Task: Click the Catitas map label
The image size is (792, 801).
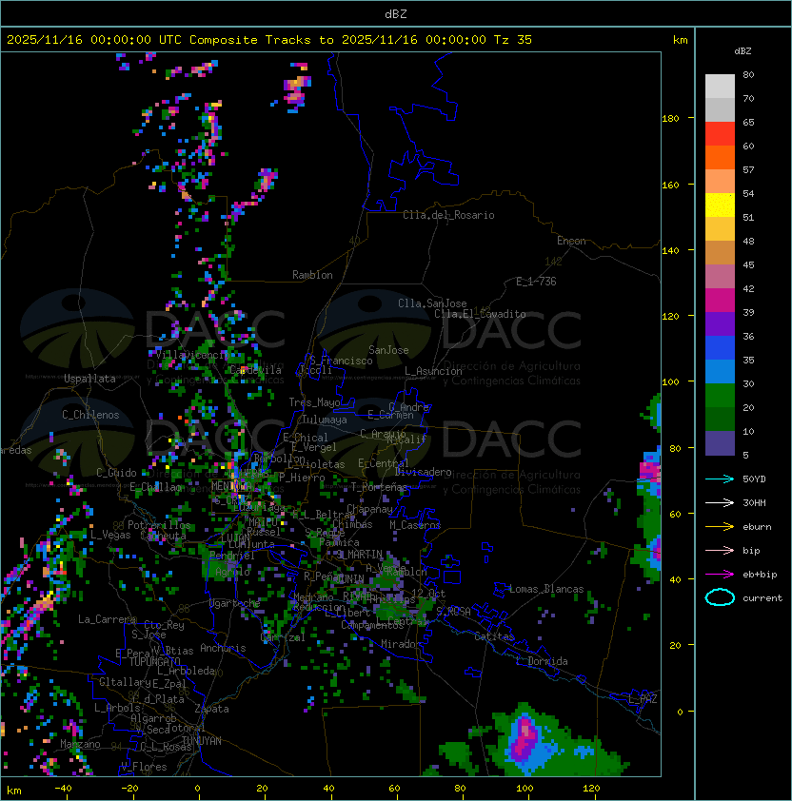Action: 494,636
